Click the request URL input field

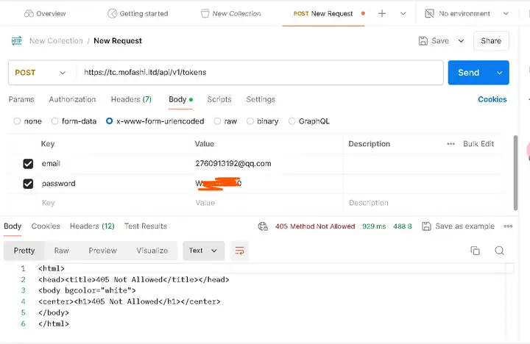258,73
